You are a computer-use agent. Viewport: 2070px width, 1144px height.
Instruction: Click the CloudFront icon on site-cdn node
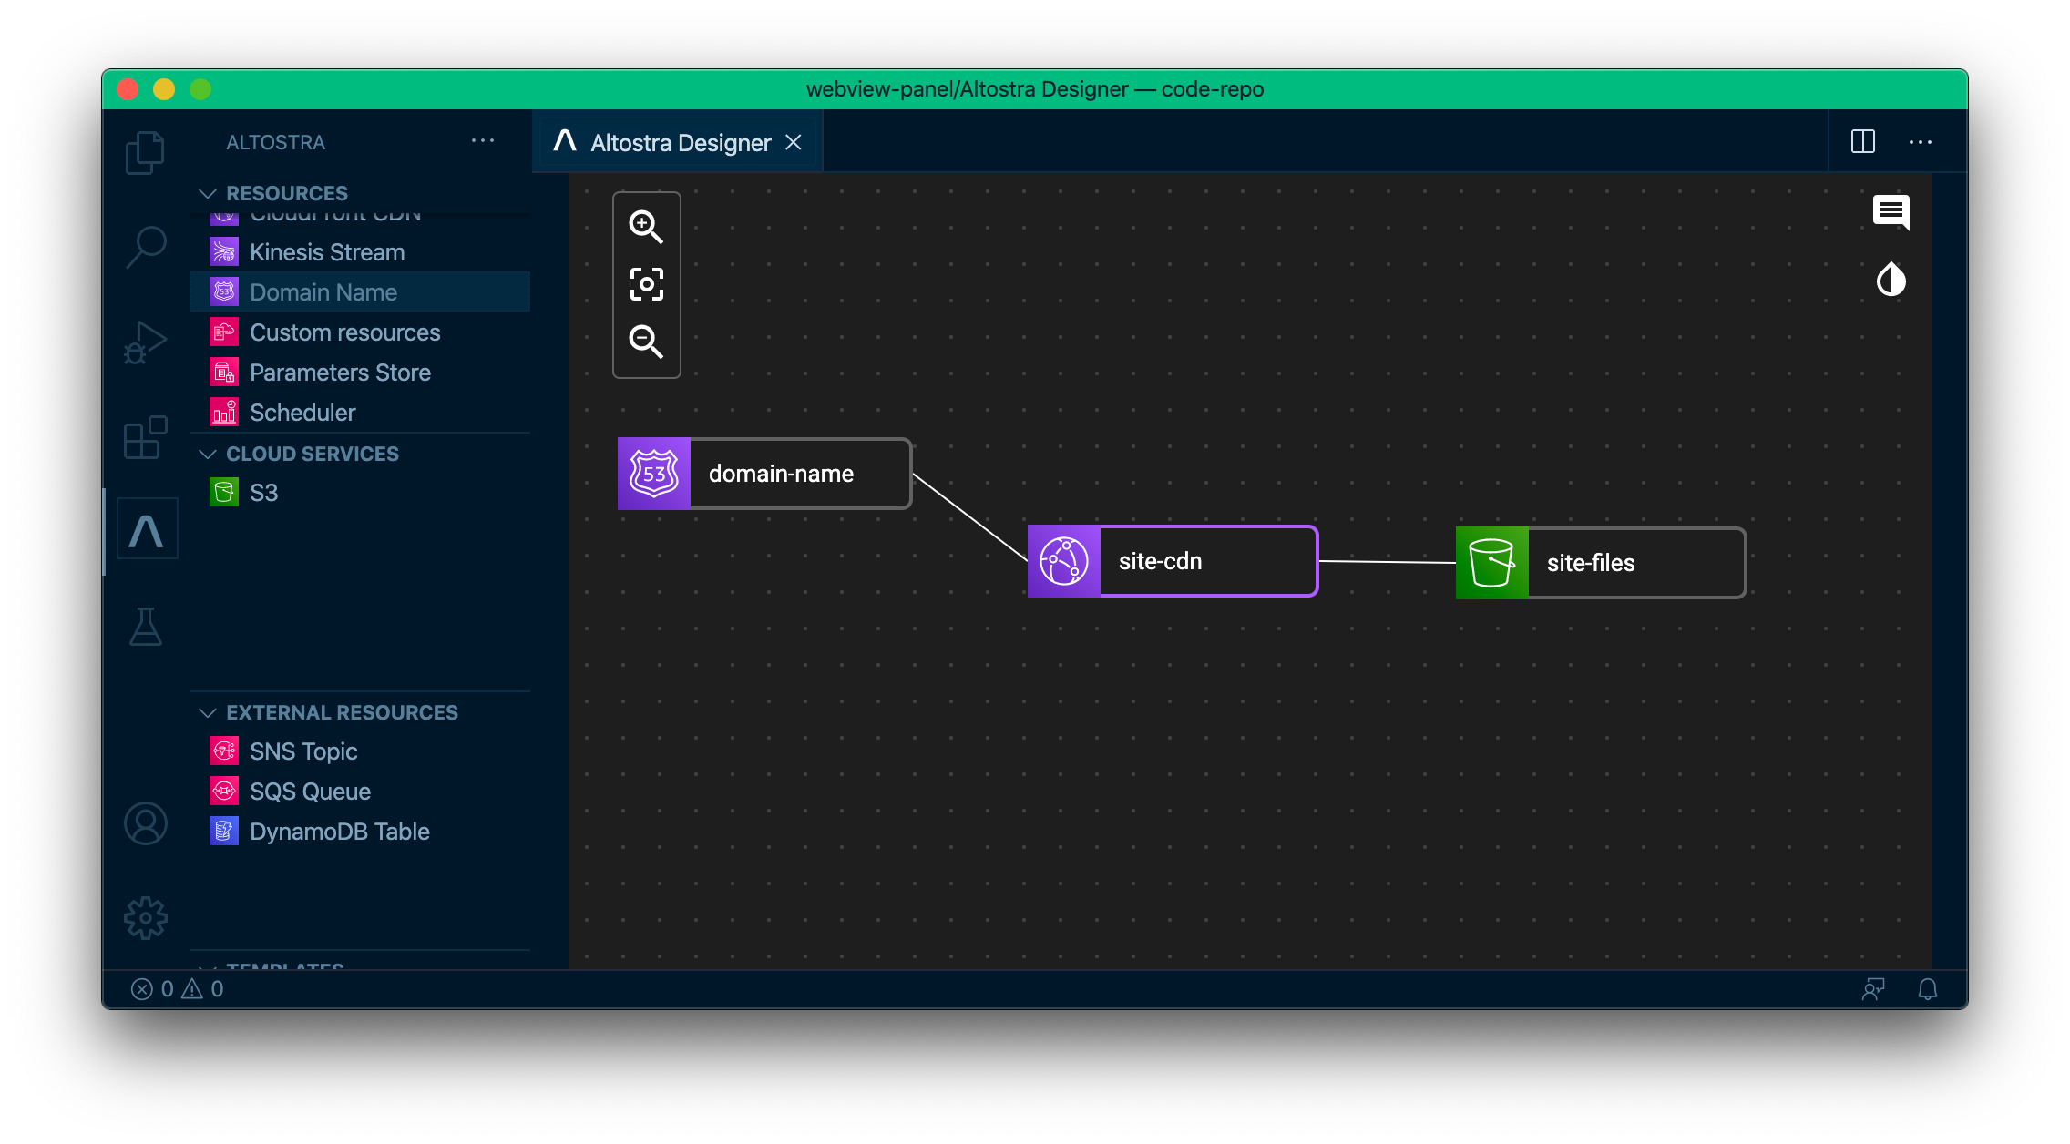[1064, 561]
